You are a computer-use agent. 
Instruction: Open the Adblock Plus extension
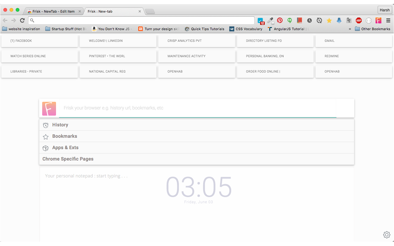coord(359,20)
